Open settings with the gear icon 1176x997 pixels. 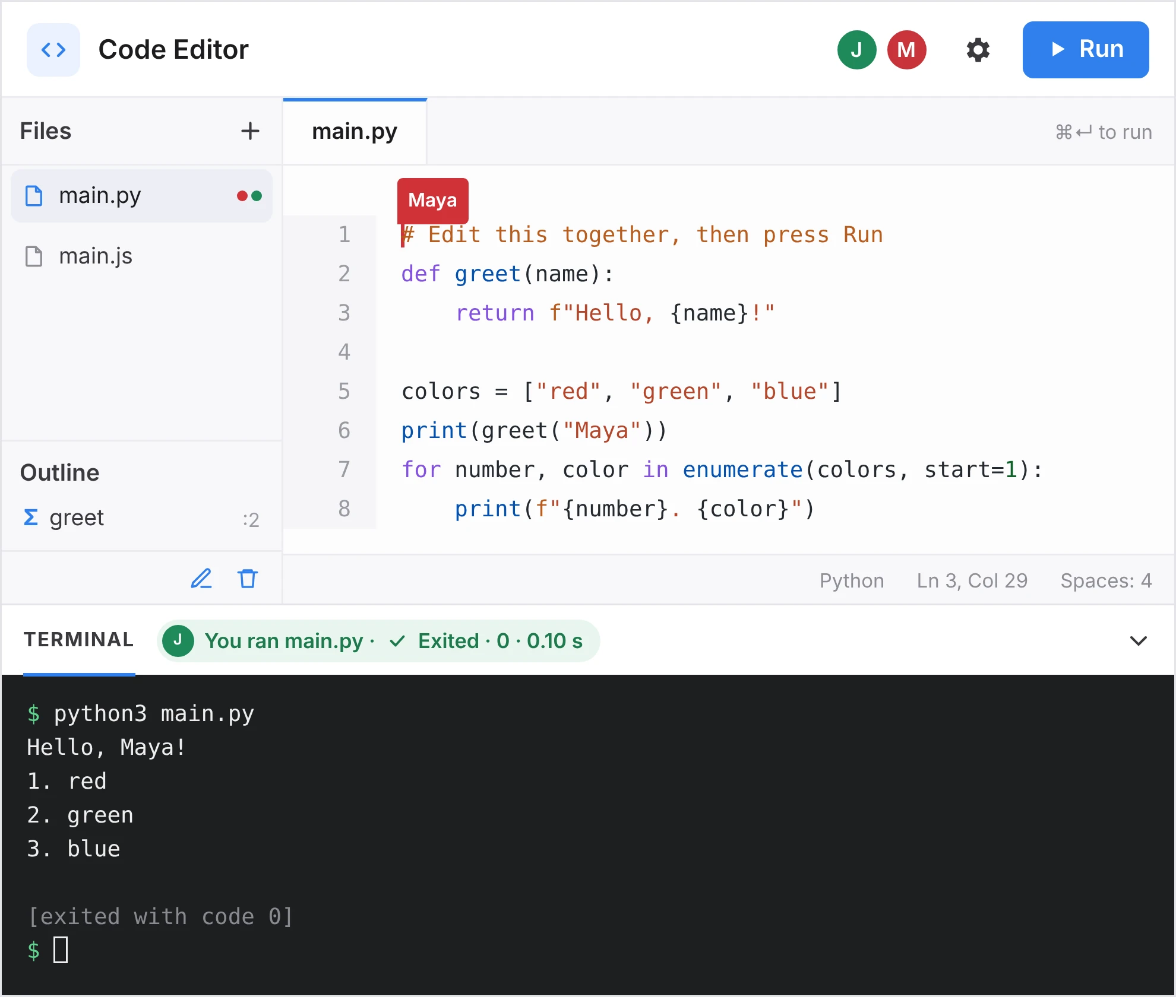coord(978,50)
